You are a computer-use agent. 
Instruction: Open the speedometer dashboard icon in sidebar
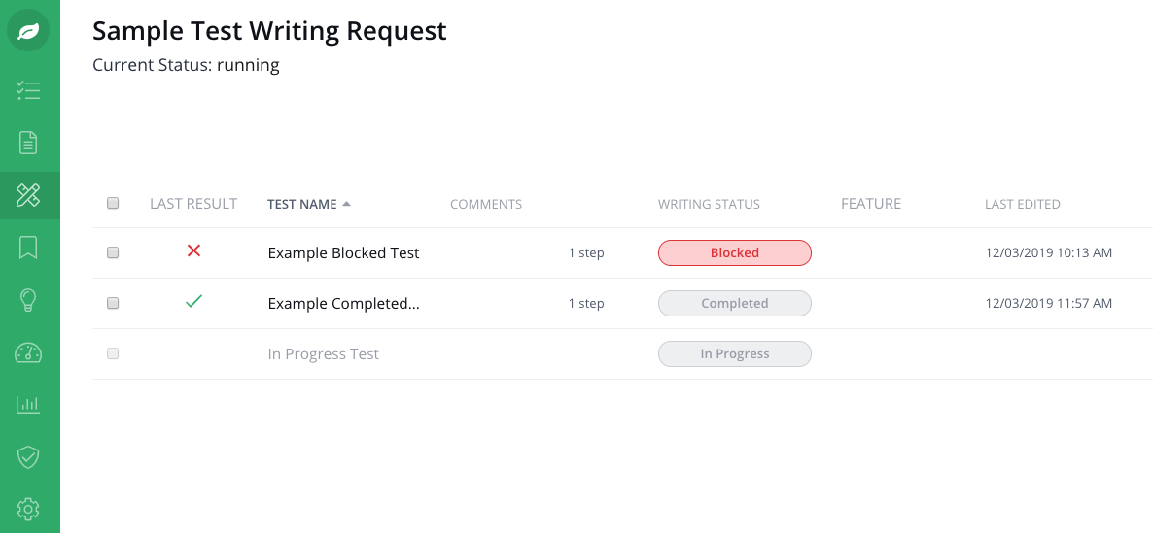pyautogui.click(x=28, y=352)
